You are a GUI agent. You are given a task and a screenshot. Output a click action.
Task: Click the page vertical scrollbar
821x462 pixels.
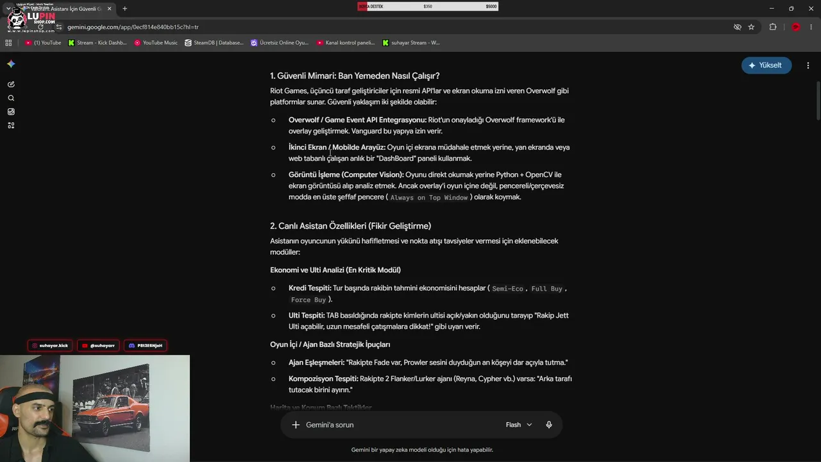pos(818,101)
